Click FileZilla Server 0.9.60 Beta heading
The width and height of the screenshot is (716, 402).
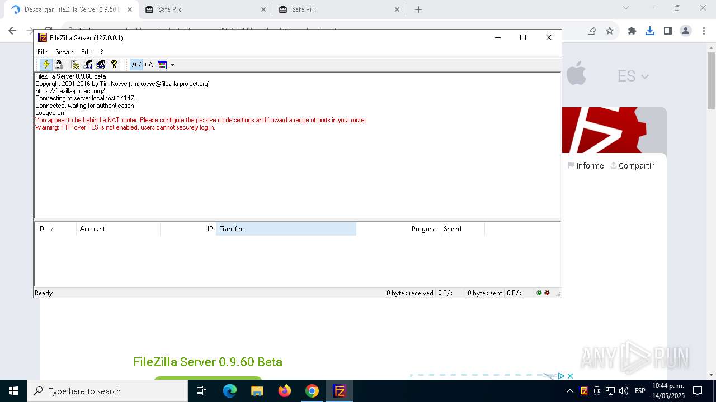208,362
